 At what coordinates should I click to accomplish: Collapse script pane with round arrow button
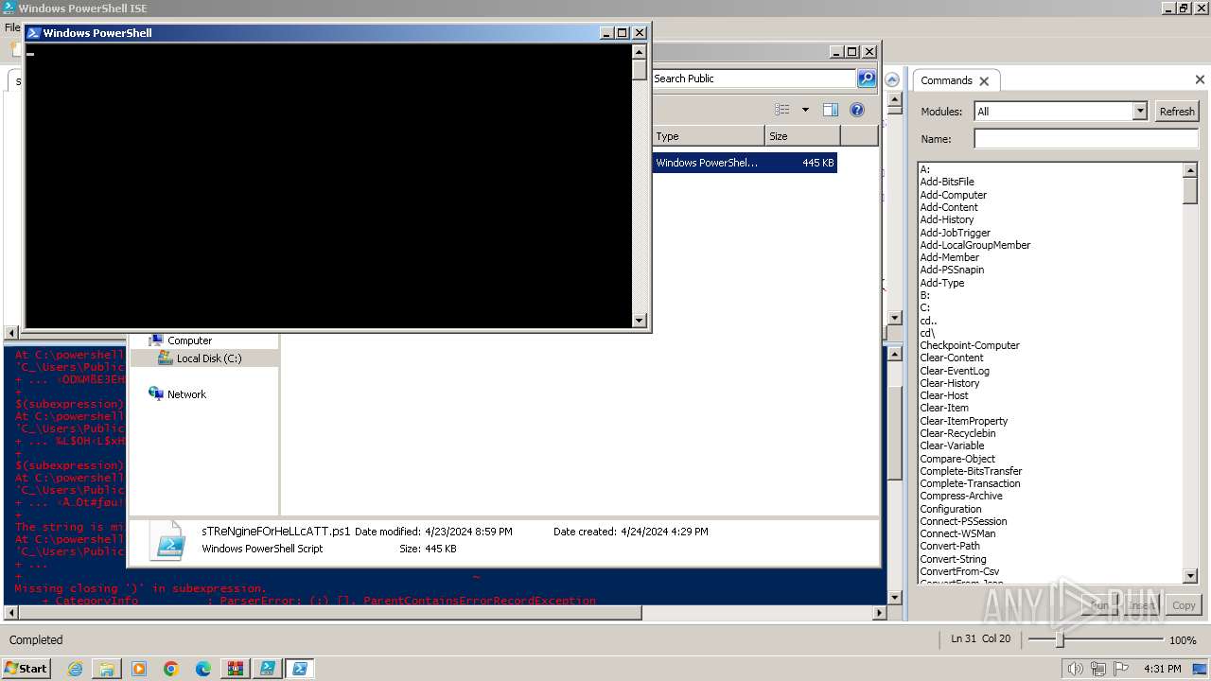(892, 79)
